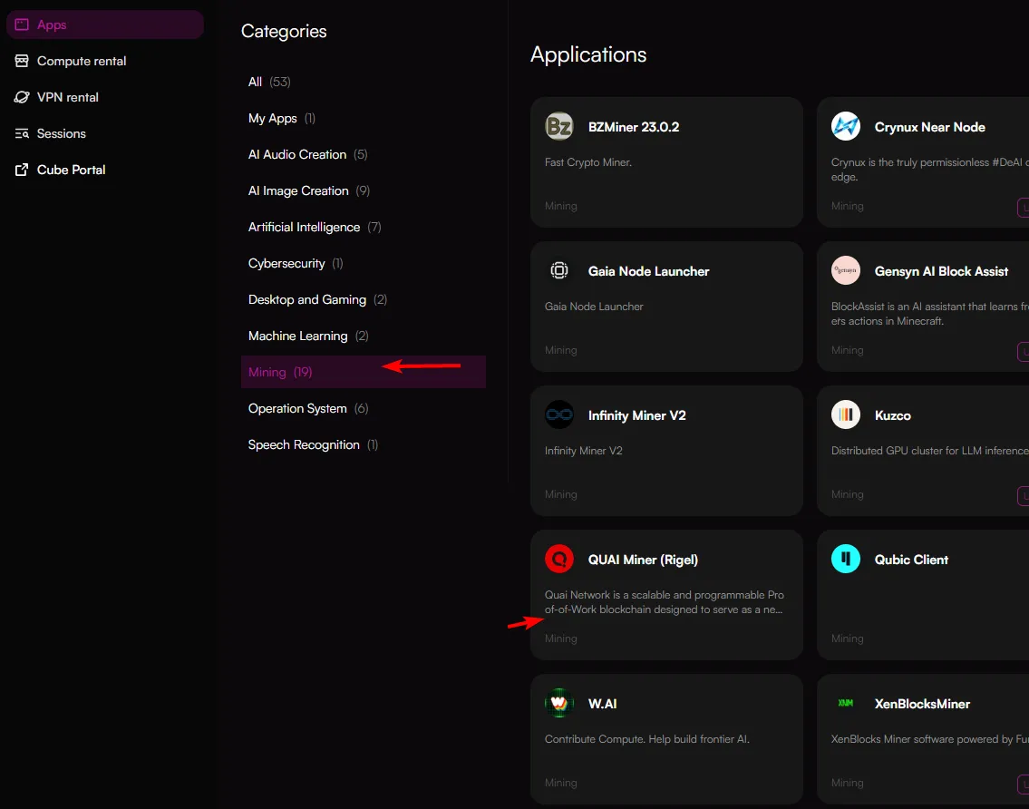Click Mining tag on QUAI Miner card

click(x=560, y=638)
